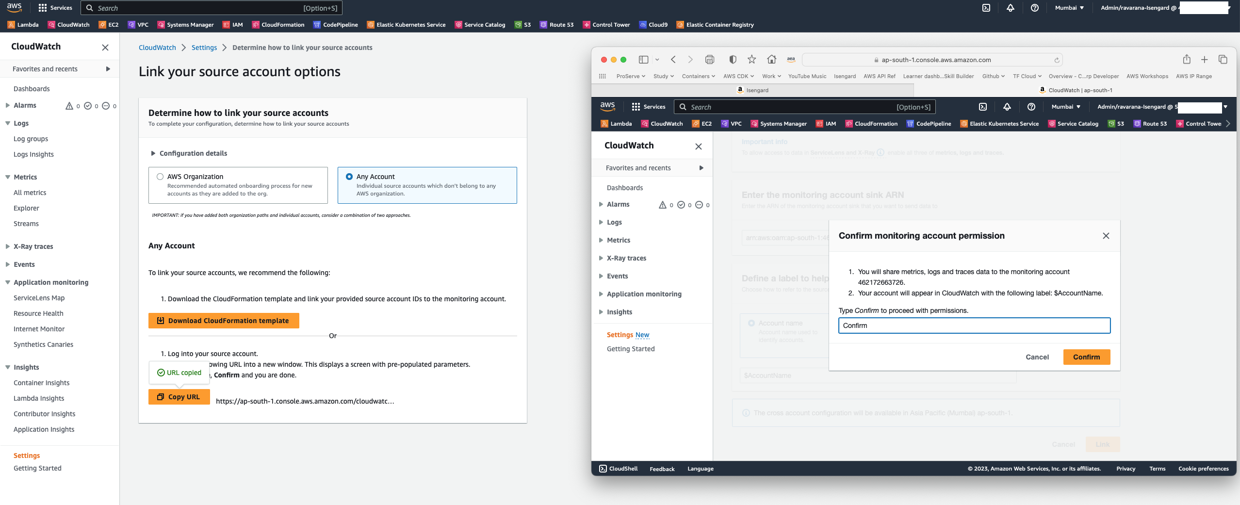Open Container Insights in main sidebar
The height and width of the screenshot is (505, 1240).
click(42, 383)
